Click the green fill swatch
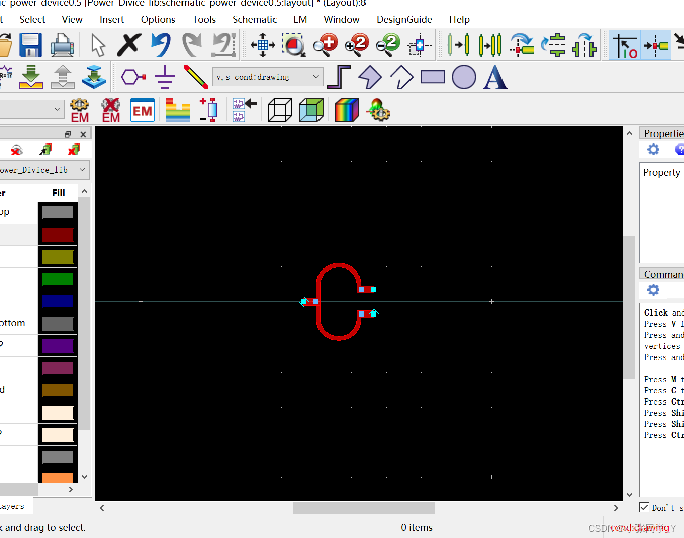 (x=58, y=279)
